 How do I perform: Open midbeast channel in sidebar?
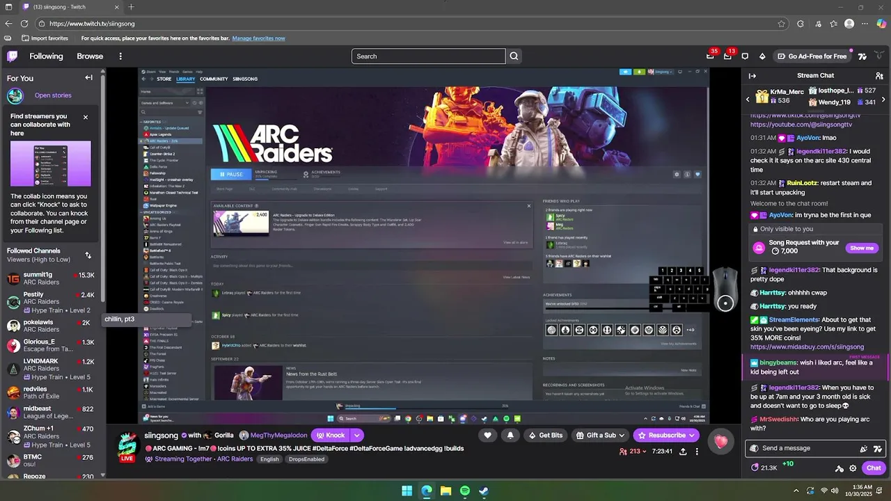coord(52,413)
